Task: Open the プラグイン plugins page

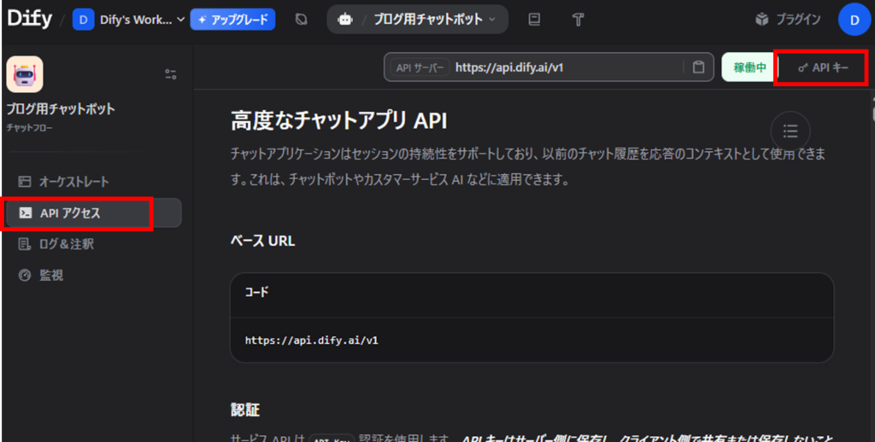Action: point(788,19)
